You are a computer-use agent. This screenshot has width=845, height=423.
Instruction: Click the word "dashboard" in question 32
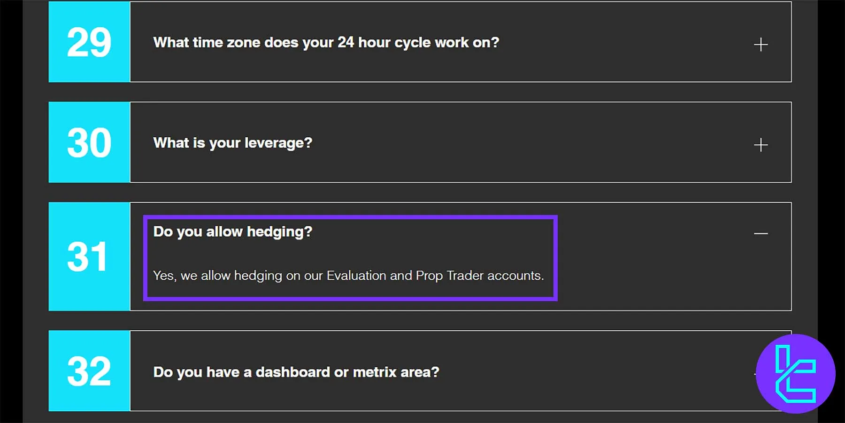[x=292, y=372]
